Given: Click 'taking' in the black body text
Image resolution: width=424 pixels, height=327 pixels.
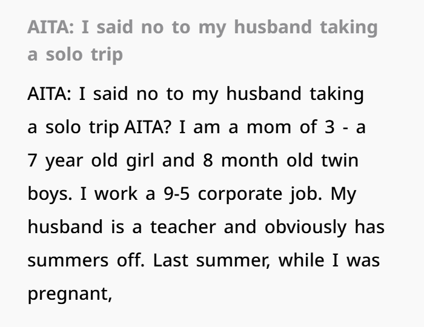Looking at the screenshot, I should coord(337,94).
